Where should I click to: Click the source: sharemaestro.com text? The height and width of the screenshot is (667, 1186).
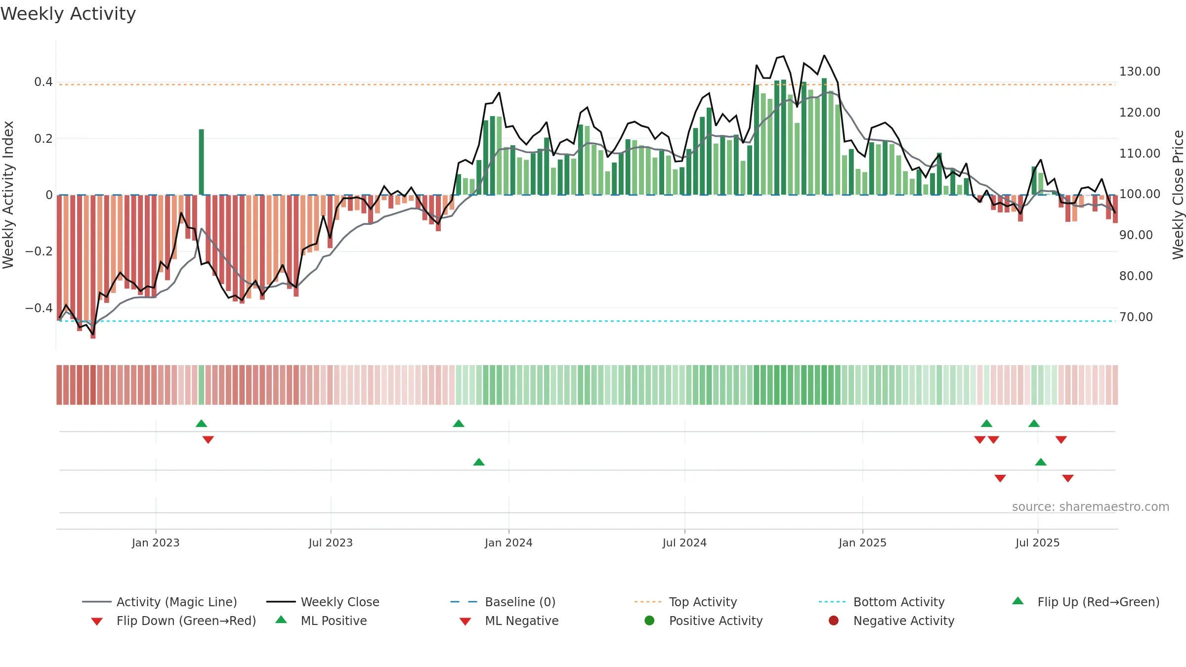(1091, 507)
